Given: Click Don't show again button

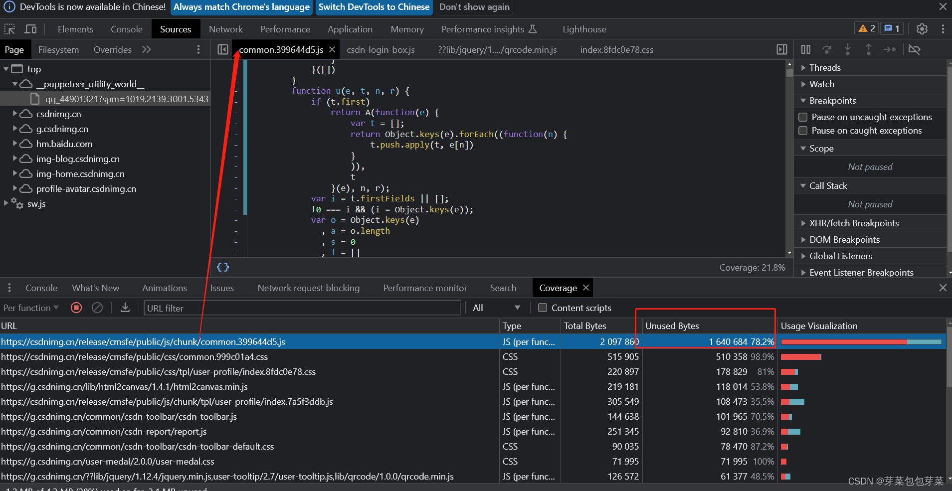Looking at the screenshot, I should point(474,7).
